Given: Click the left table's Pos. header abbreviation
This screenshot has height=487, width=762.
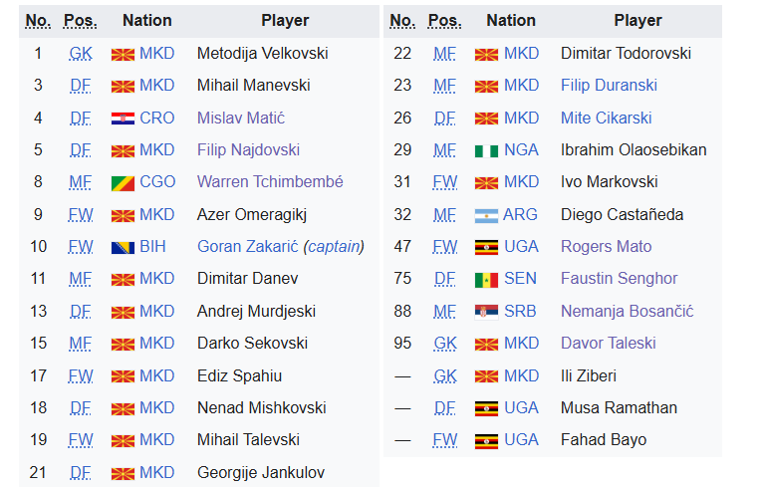Looking at the screenshot, I should pyautogui.click(x=81, y=20).
